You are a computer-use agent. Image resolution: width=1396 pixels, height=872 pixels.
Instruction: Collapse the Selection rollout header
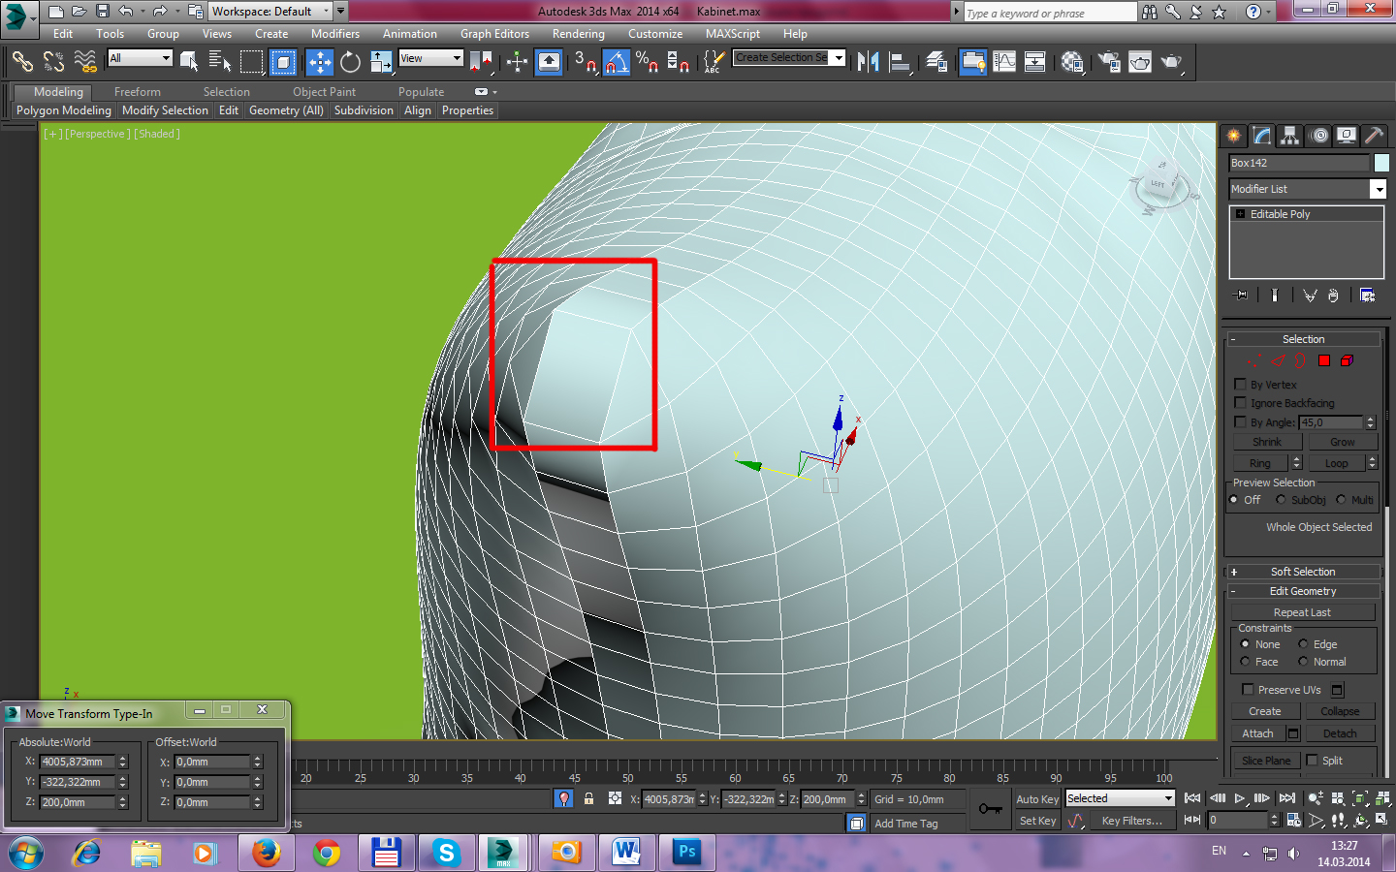pyautogui.click(x=1303, y=339)
